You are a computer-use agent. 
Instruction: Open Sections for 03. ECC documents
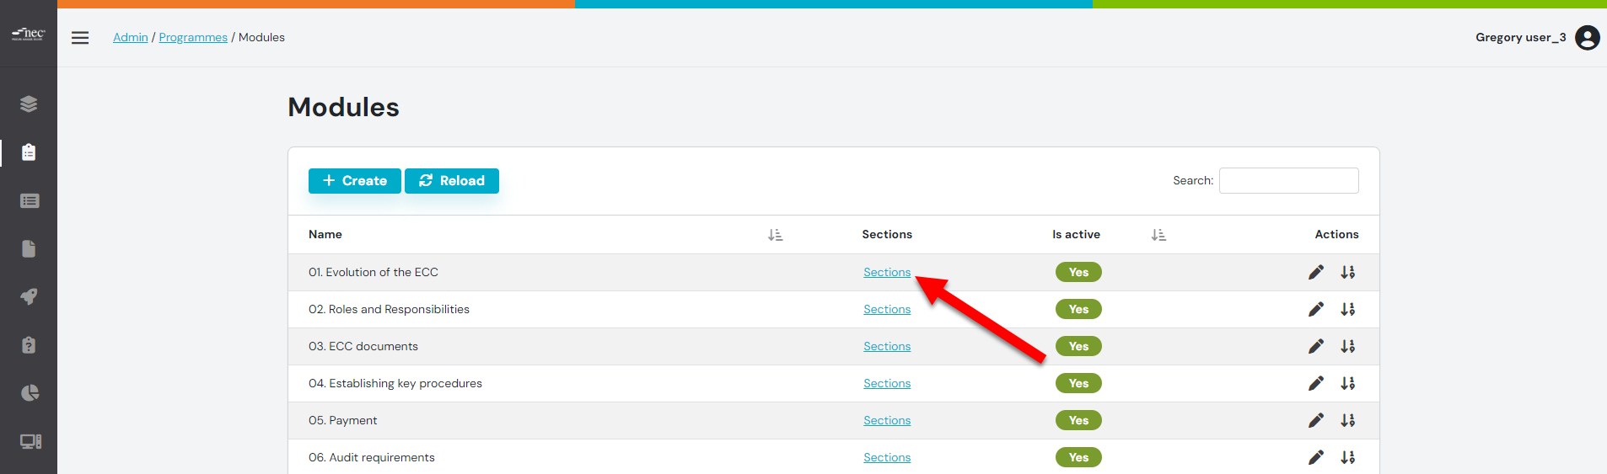point(887,346)
